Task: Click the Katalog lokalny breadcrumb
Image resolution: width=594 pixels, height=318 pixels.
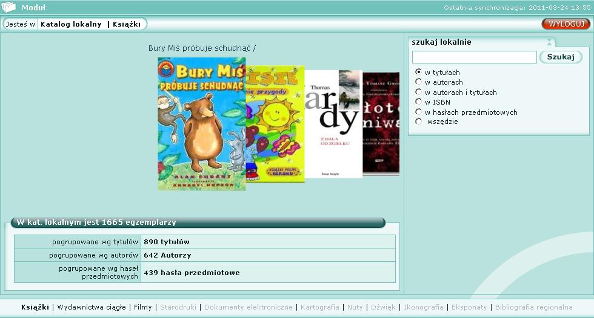Action: [72, 24]
